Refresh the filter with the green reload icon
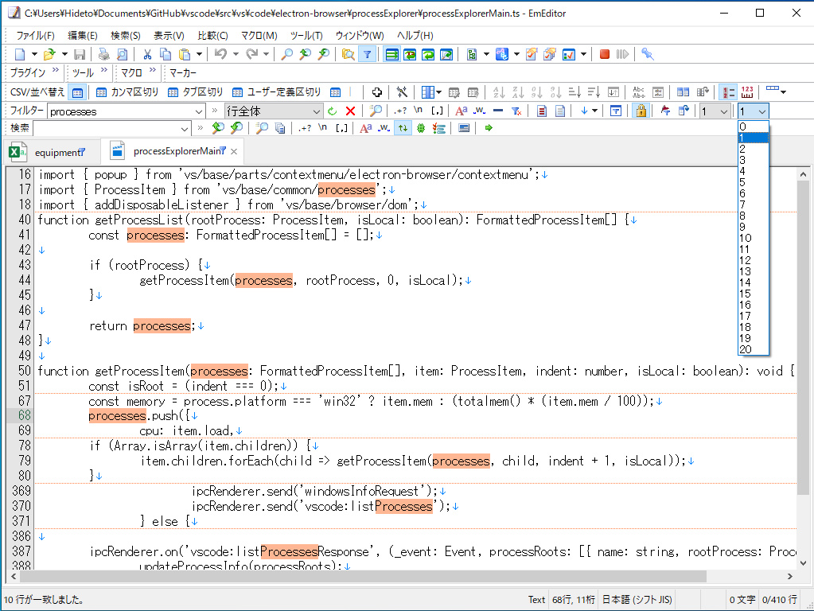 333,111
